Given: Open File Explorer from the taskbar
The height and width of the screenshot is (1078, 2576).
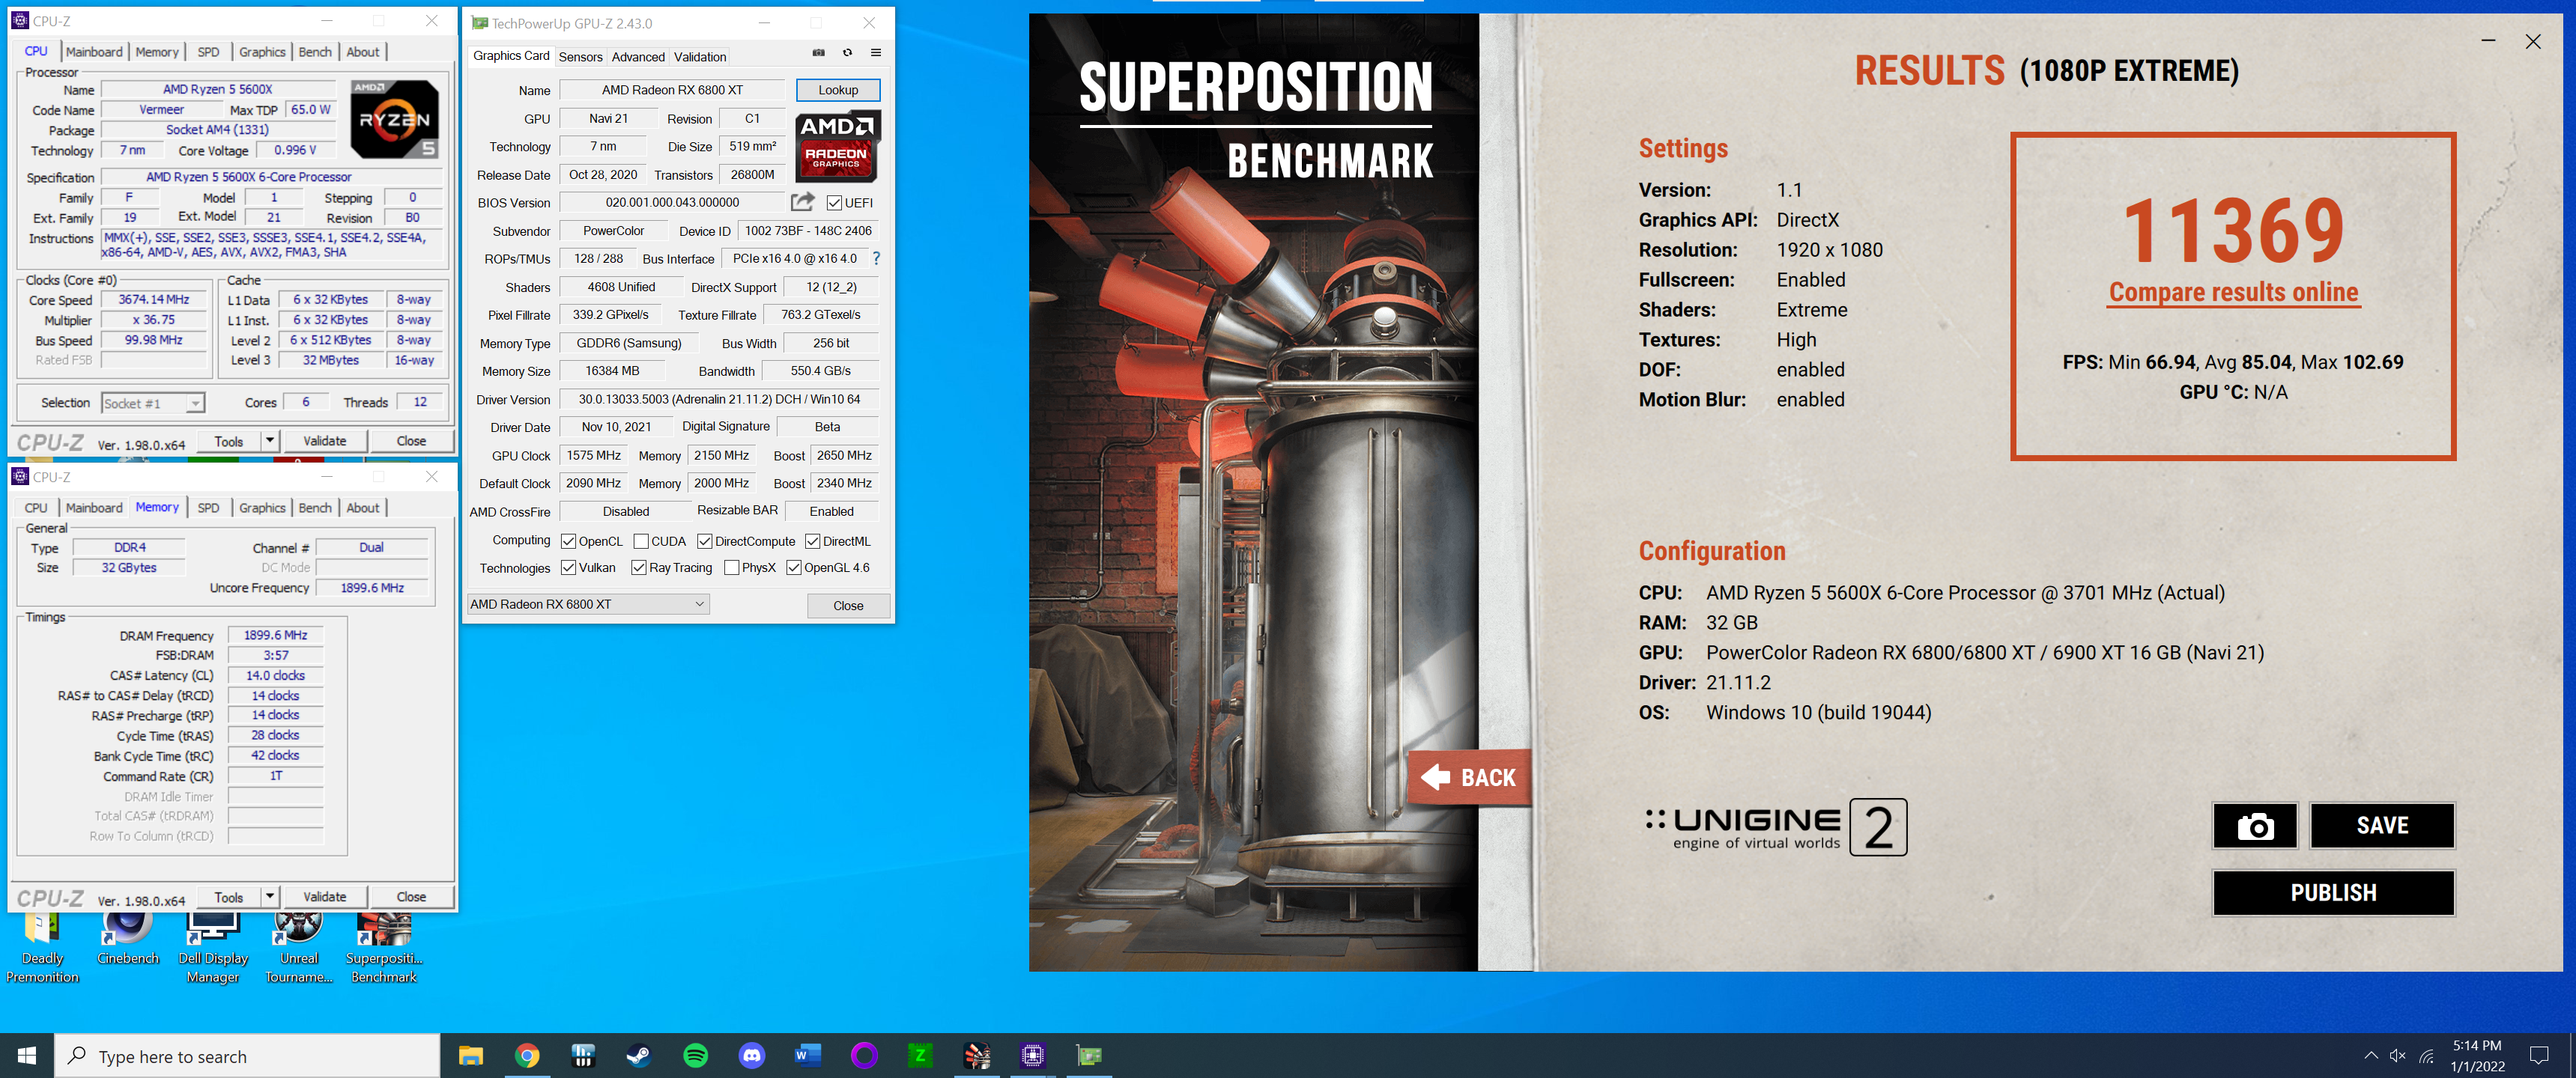Looking at the screenshot, I should click(x=471, y=1055).
